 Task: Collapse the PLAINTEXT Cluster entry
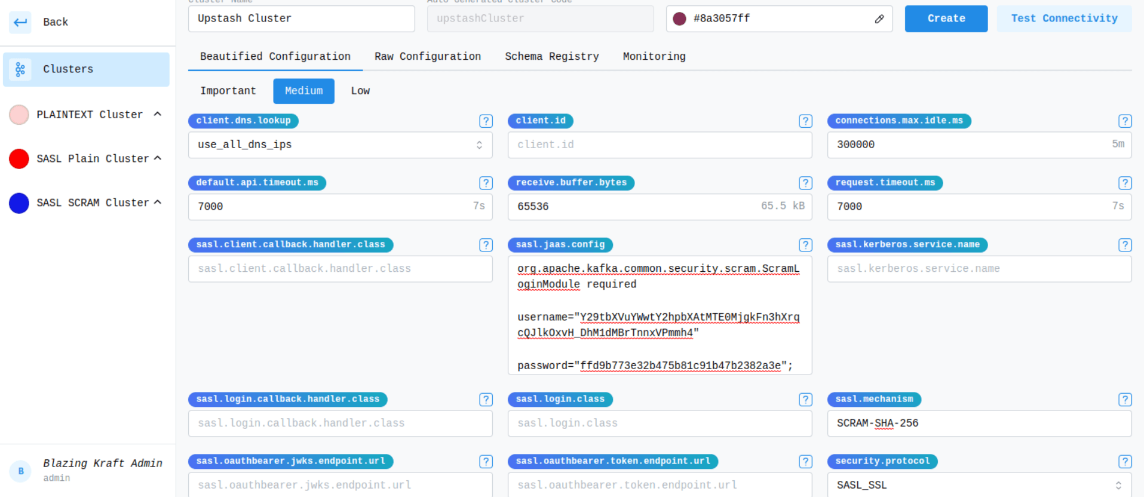158,114
